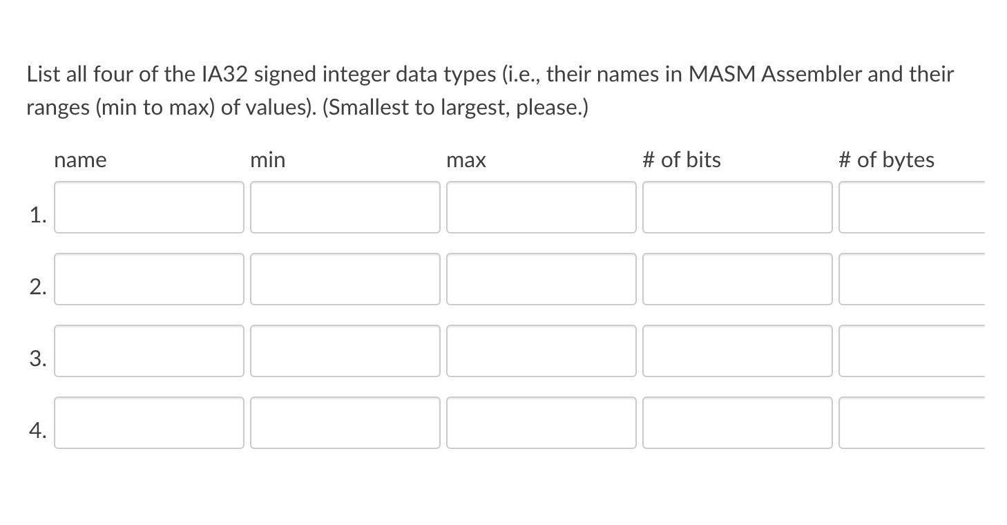Click the name field in row 2

pos(149,279)
